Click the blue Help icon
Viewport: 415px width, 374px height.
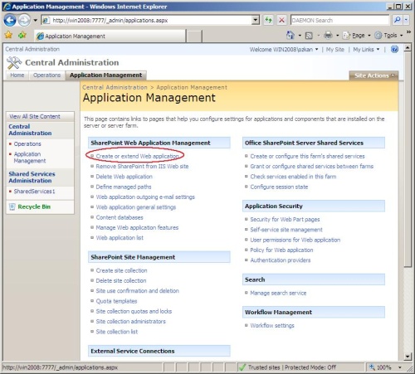point(394,49)
